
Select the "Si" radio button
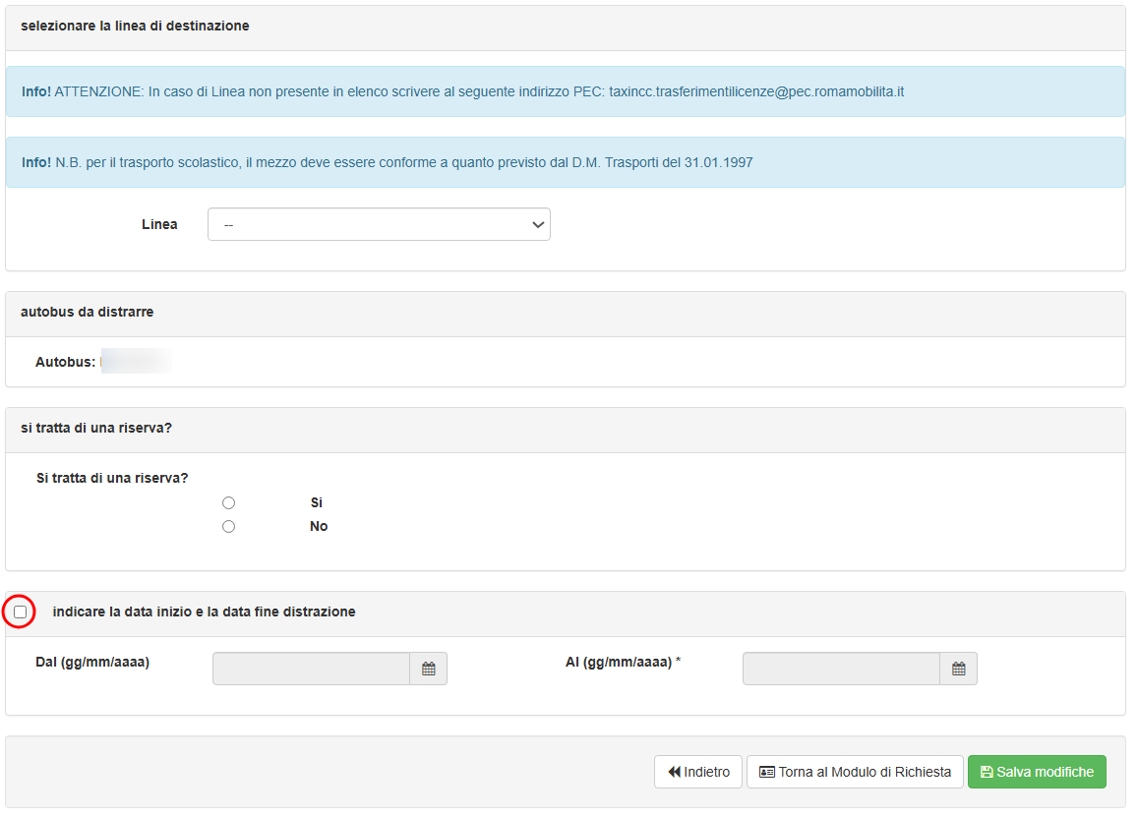[228, 503]
